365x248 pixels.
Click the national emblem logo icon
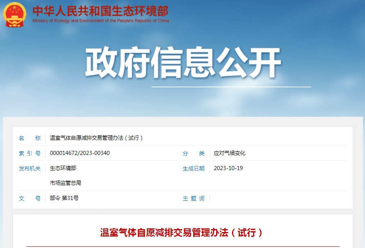coord(15,14)
